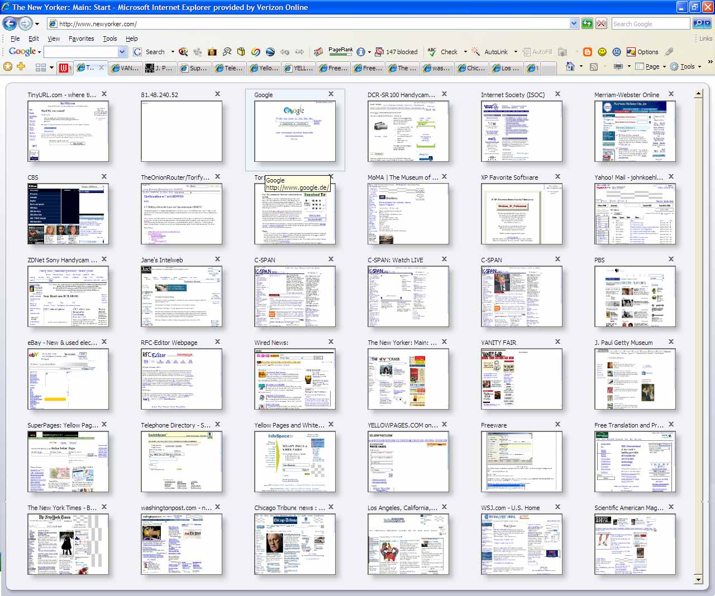Viewport: 715px width, 596px height.
Task: Close the Google thumbnail tab
Action: click(331, 94)
